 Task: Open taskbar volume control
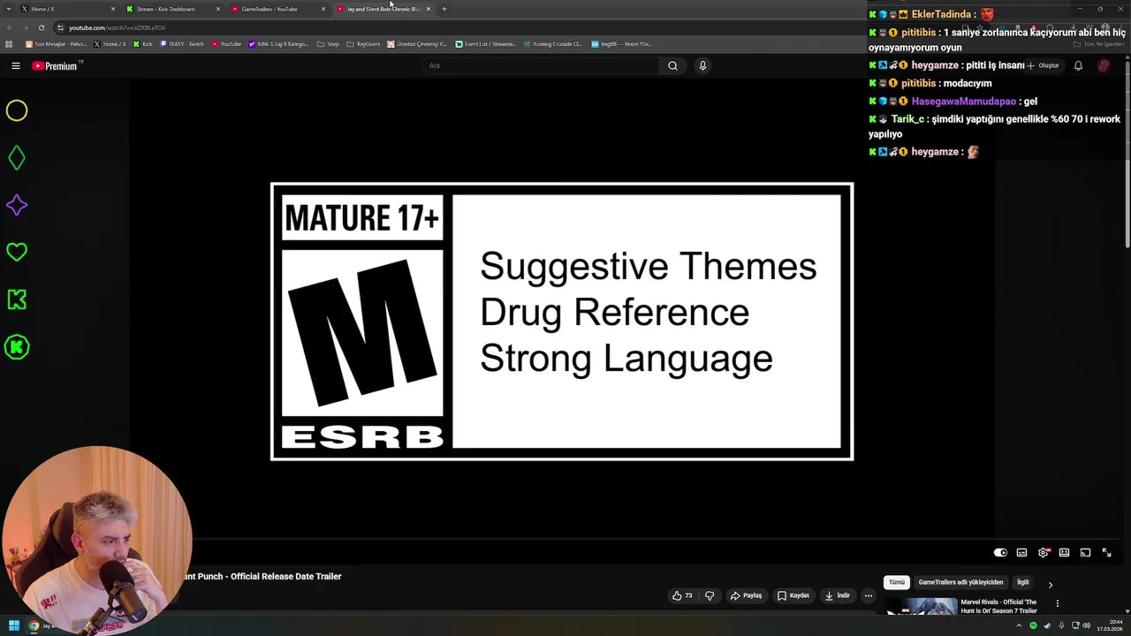pos(1087,626)
